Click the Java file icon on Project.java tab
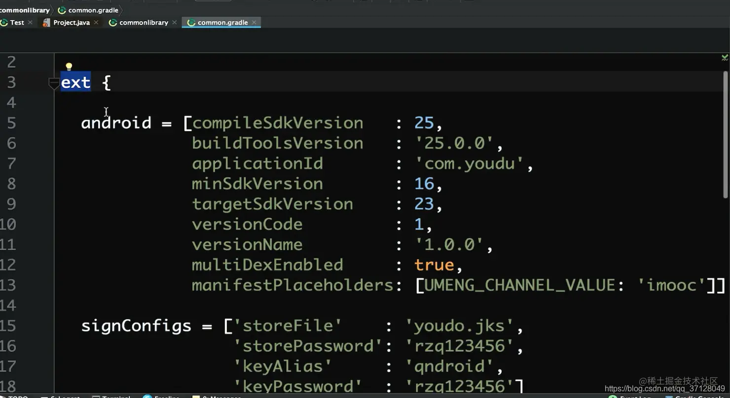This screenshot has height=398, width=730. [46, 23]
